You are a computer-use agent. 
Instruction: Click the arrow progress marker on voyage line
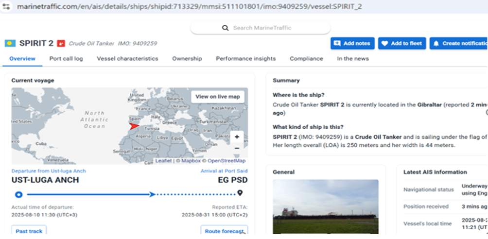[152, 194]
